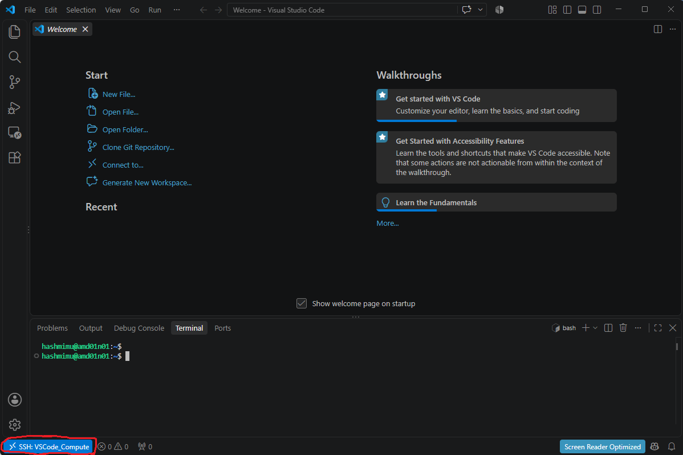Image resolution: width=683 pixels, height=455 pixels.
Task: Toggle the bottom panel visibility
Action: pos(582,10)
